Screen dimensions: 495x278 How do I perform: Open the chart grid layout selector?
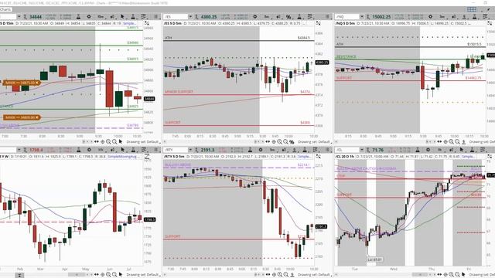(472, 9)
